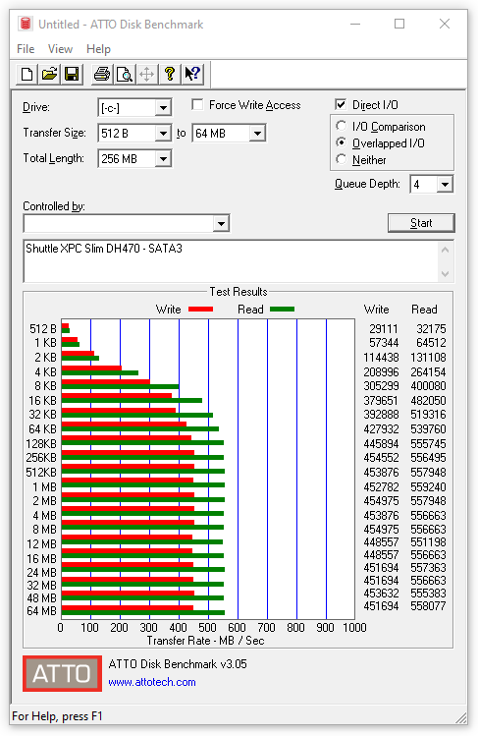The width and height of the screenshot is (478, 736).
Task: Open the File menu
Action: coord(26,49)
